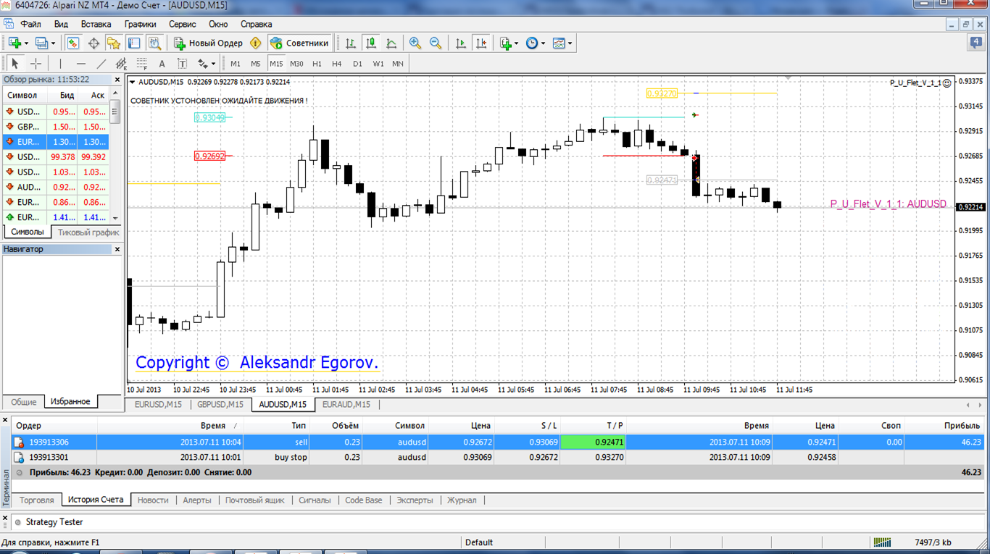
Task: Select the cursor arrow tool
Action: pos(15,64)
